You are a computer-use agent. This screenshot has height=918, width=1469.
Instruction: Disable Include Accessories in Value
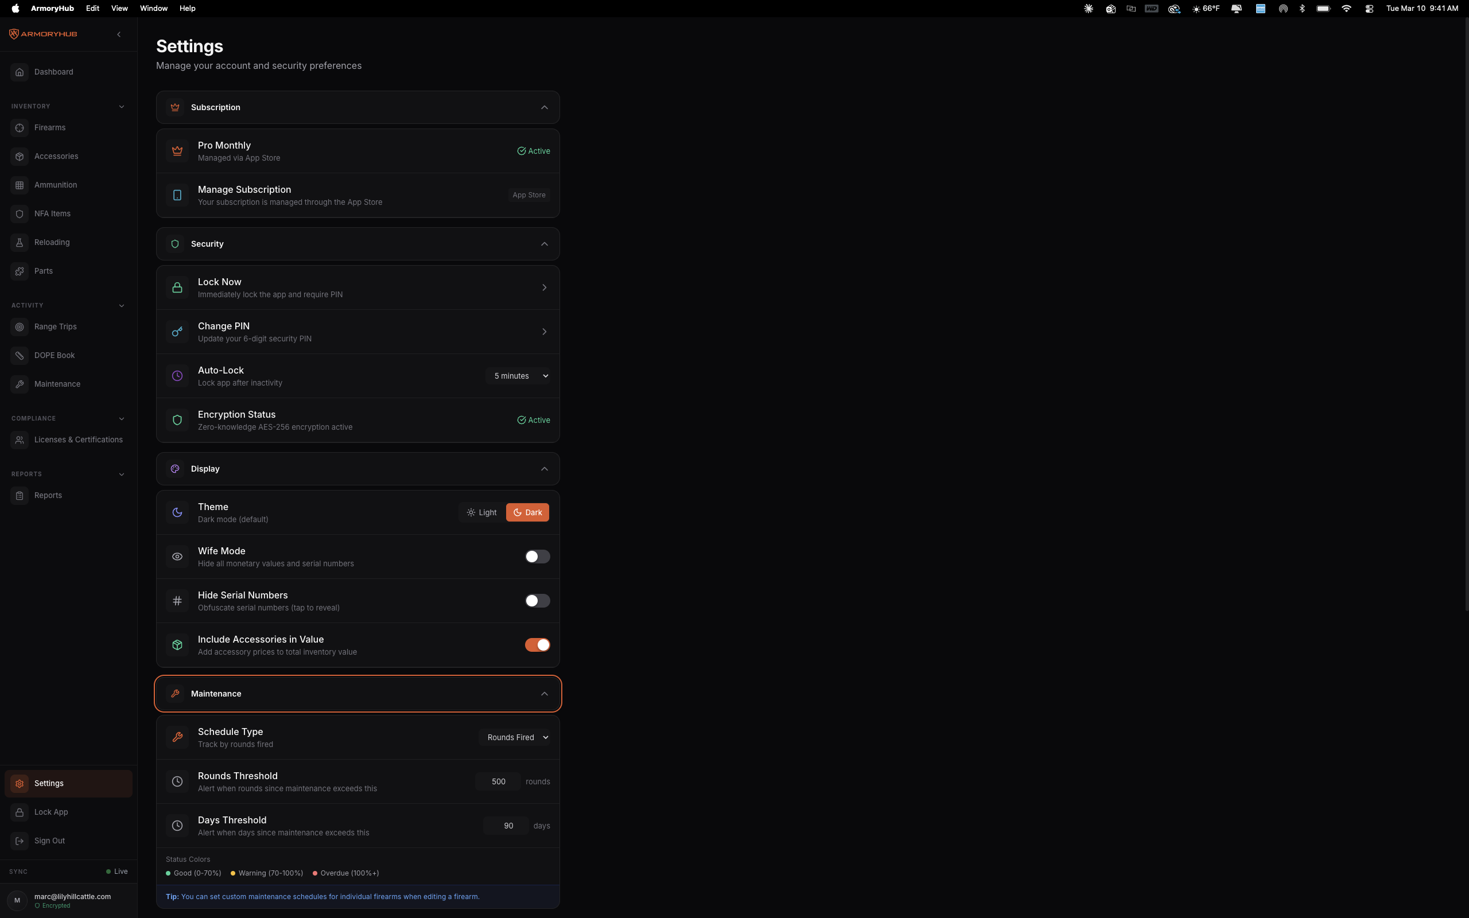[x=537, y=644]
